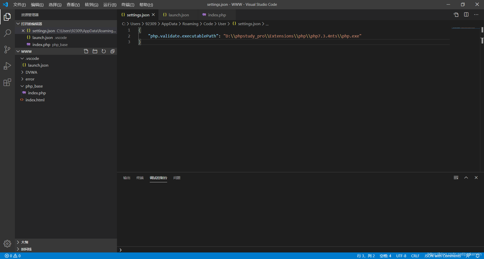The width and height of the screenshot is (484, 259).
Task: Click the VS Code logo icon
Action: [x=5, y=5]
